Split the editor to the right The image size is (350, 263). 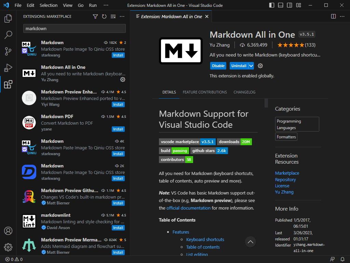tap(333, 16)
